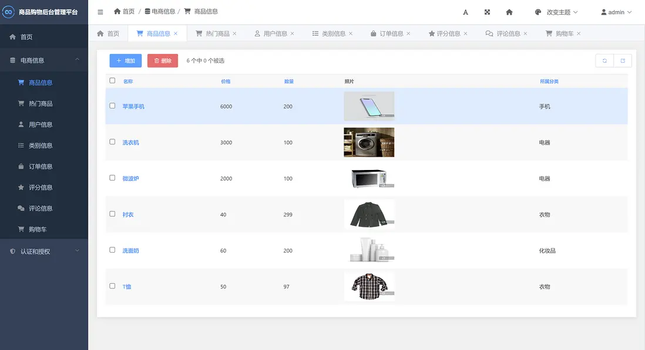Toggle fullscreen with the expand icon
The width and height of the screenshot is (645, 350).
(x=487, y=12)
